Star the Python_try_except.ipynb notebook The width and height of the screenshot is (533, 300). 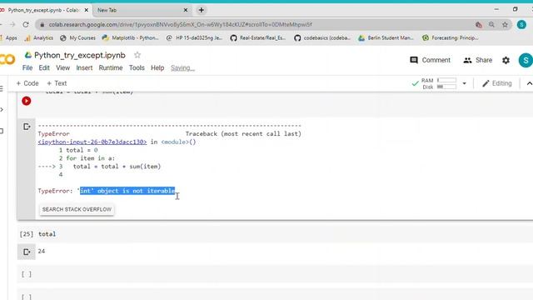(137, 55)
